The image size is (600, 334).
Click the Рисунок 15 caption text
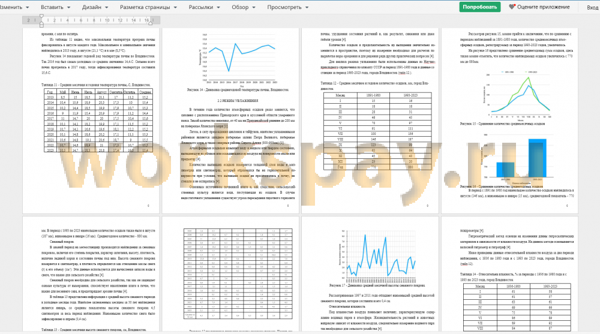tap(502, 124)
